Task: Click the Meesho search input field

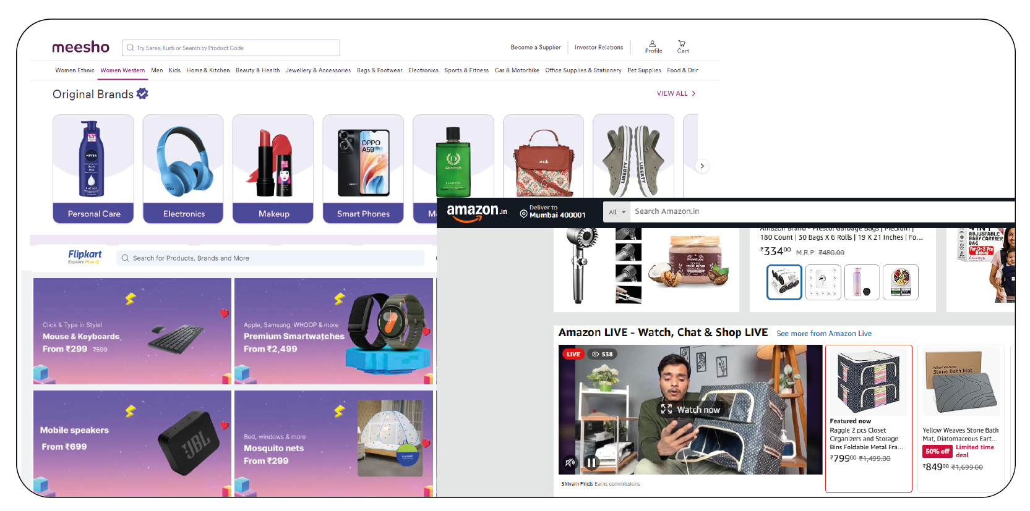Action: coord(231,48)
